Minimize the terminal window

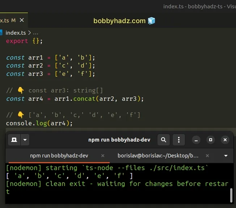196,140
